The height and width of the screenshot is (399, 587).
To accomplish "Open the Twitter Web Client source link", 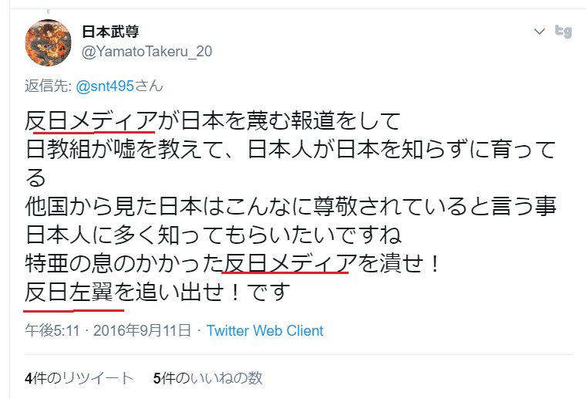I will [265, 331].
